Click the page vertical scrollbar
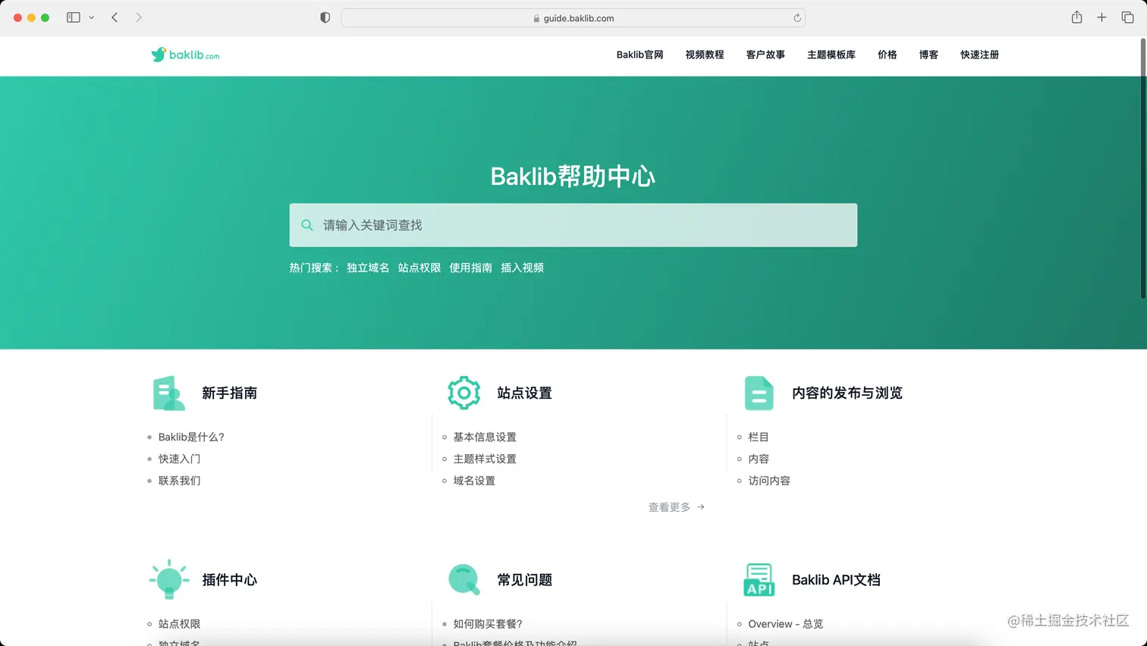 1142,168
